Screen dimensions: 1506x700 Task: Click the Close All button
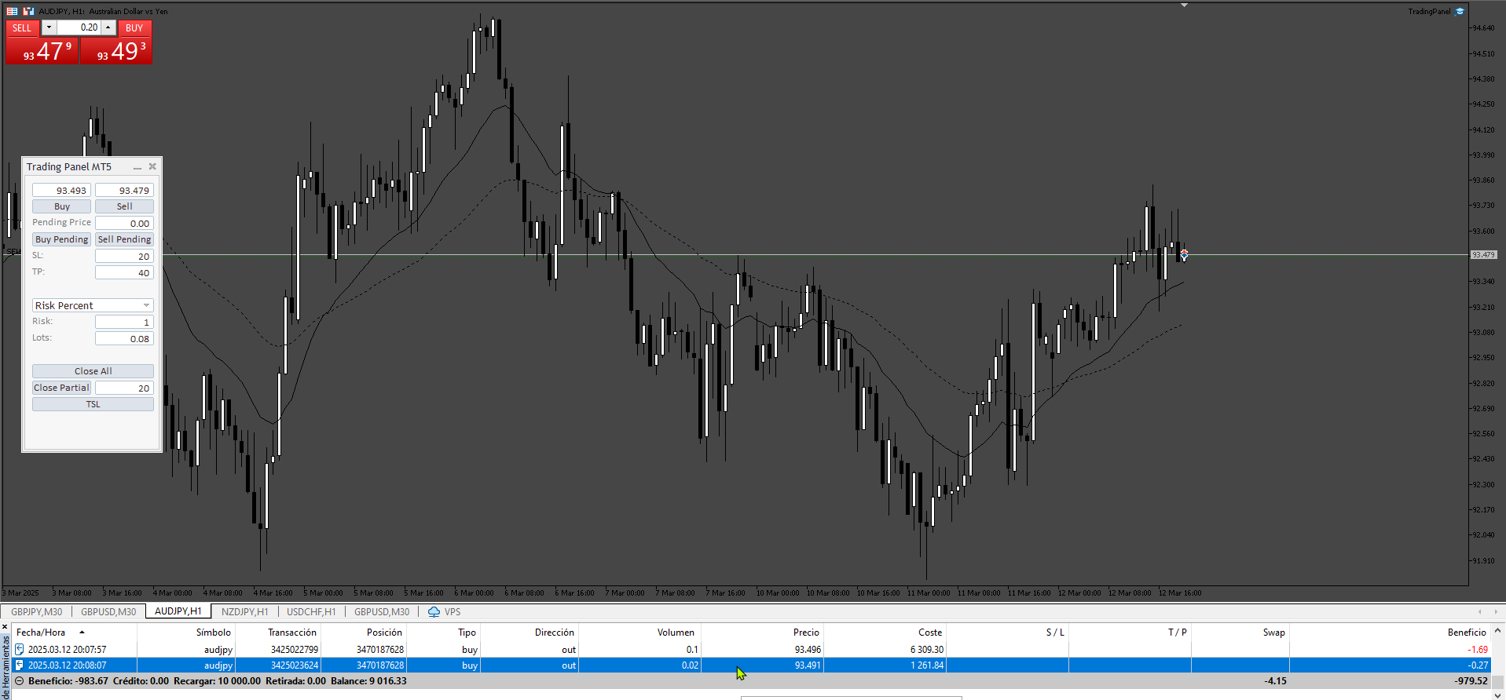pos(93,371)
